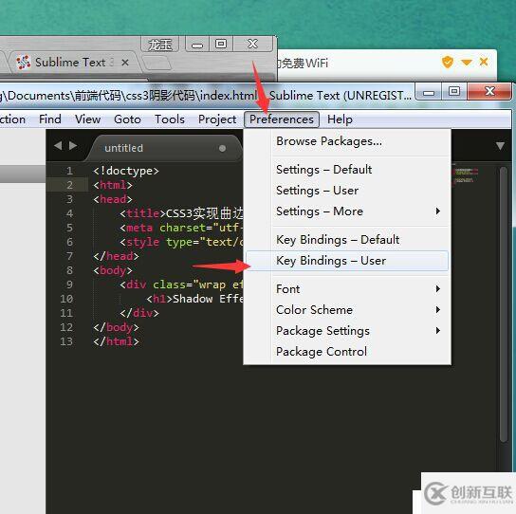Expand Settings – More submenu
The image size is (516, 514).
coord(347,211)
